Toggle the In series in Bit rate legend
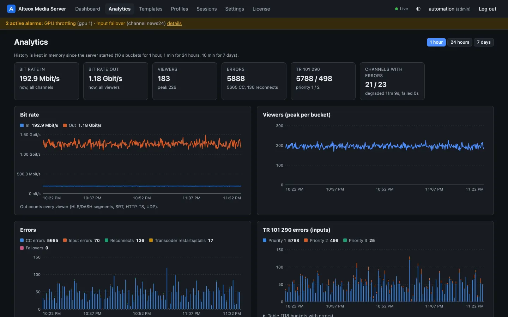The image size is (508, 317). [39, 125]
